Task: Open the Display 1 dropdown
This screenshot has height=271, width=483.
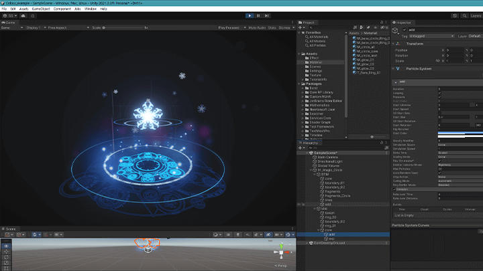Action: point(36,27)
